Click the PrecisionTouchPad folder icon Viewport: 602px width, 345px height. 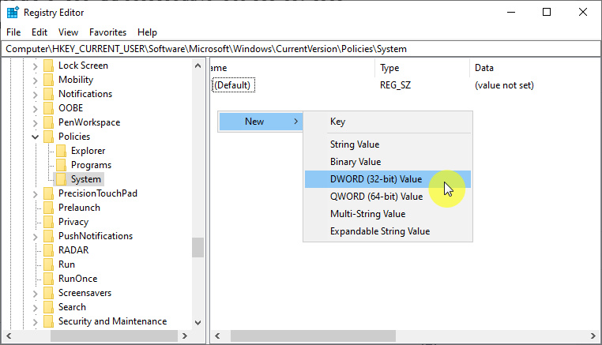(x=49, y=193)
